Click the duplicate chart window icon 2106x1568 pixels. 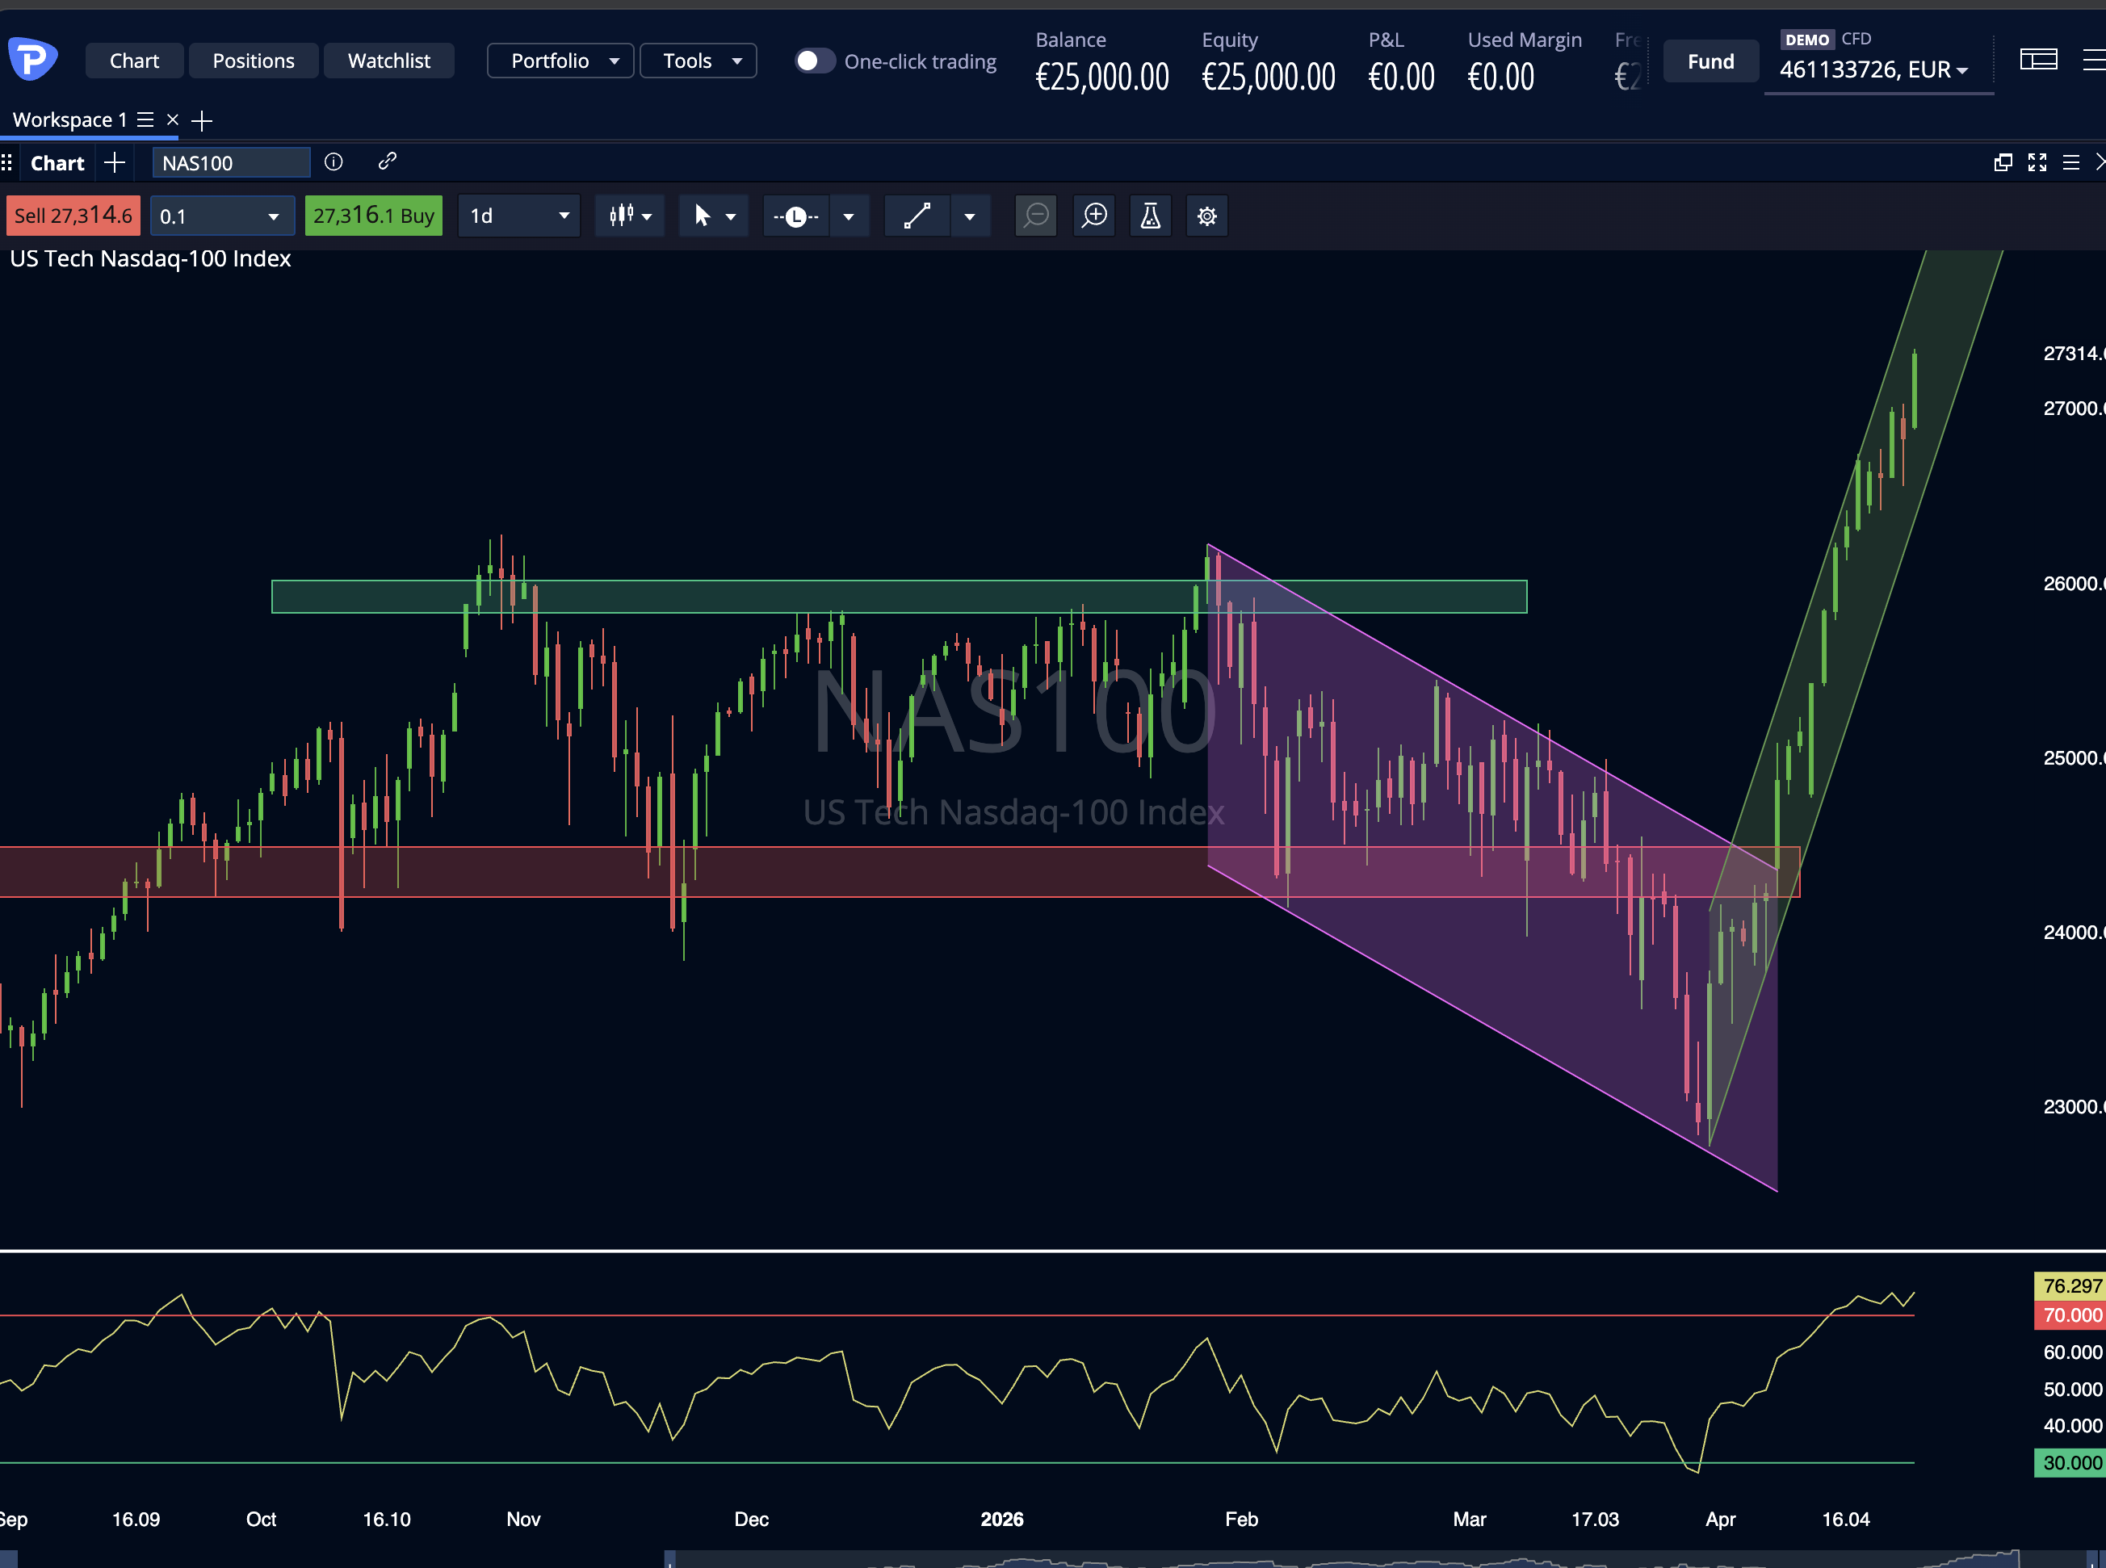click(2004, 162)
